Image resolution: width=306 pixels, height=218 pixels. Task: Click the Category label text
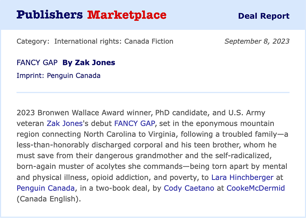(x=33, y=41)
